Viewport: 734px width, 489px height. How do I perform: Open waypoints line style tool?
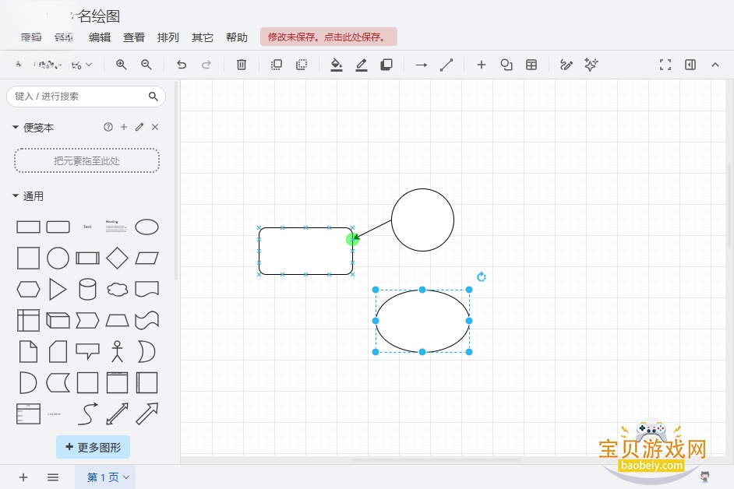(446, 65)
